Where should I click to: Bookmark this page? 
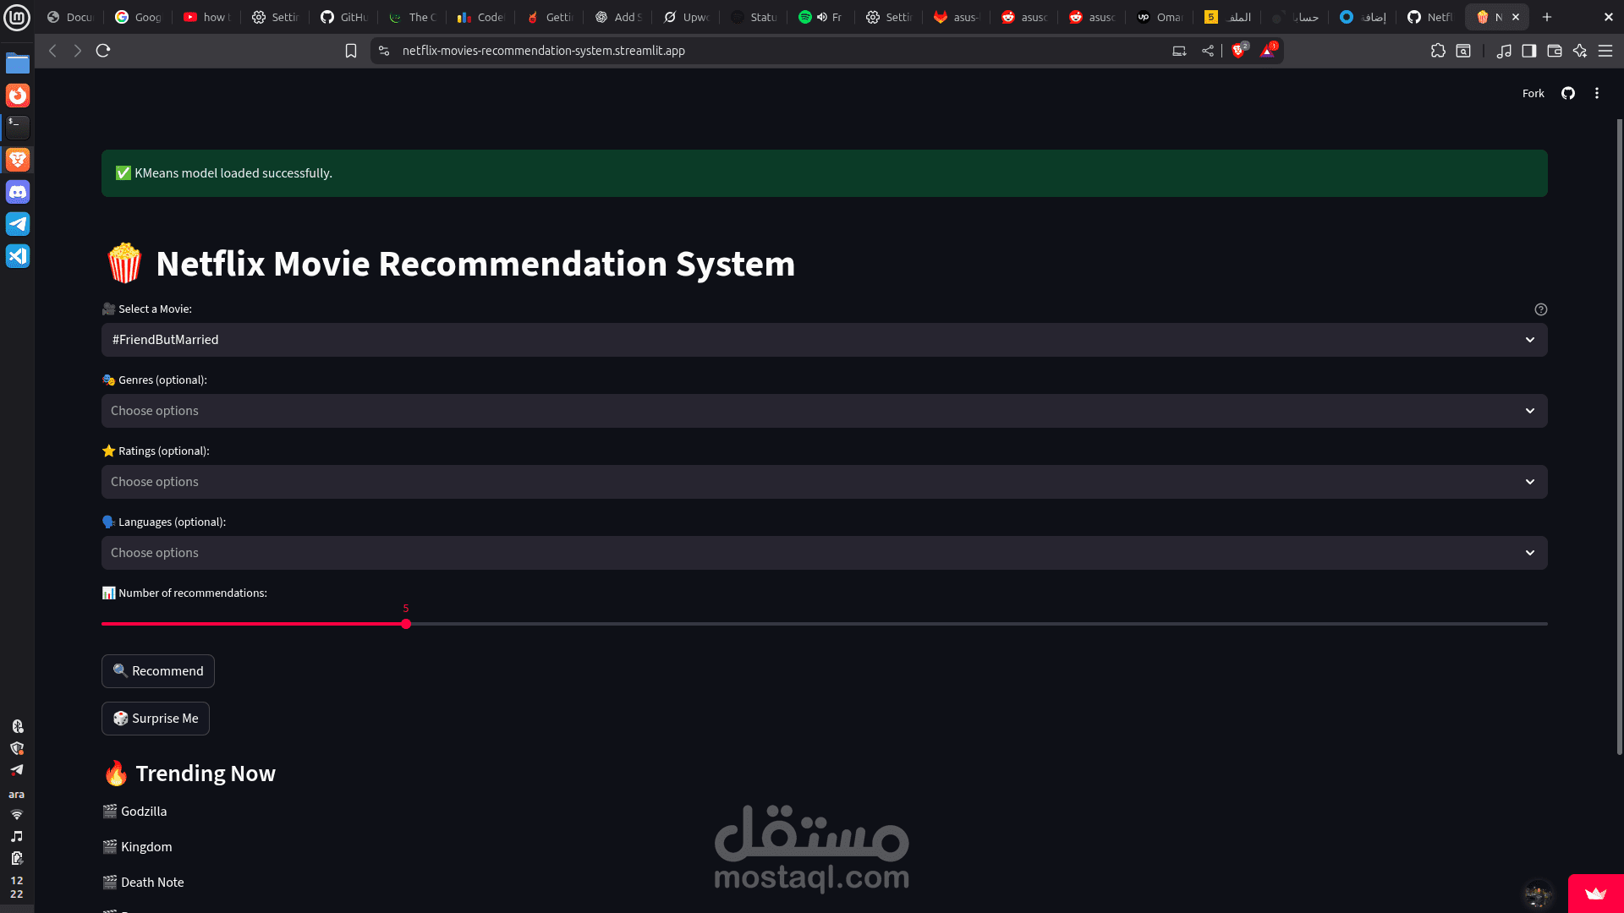pos(351,51)
